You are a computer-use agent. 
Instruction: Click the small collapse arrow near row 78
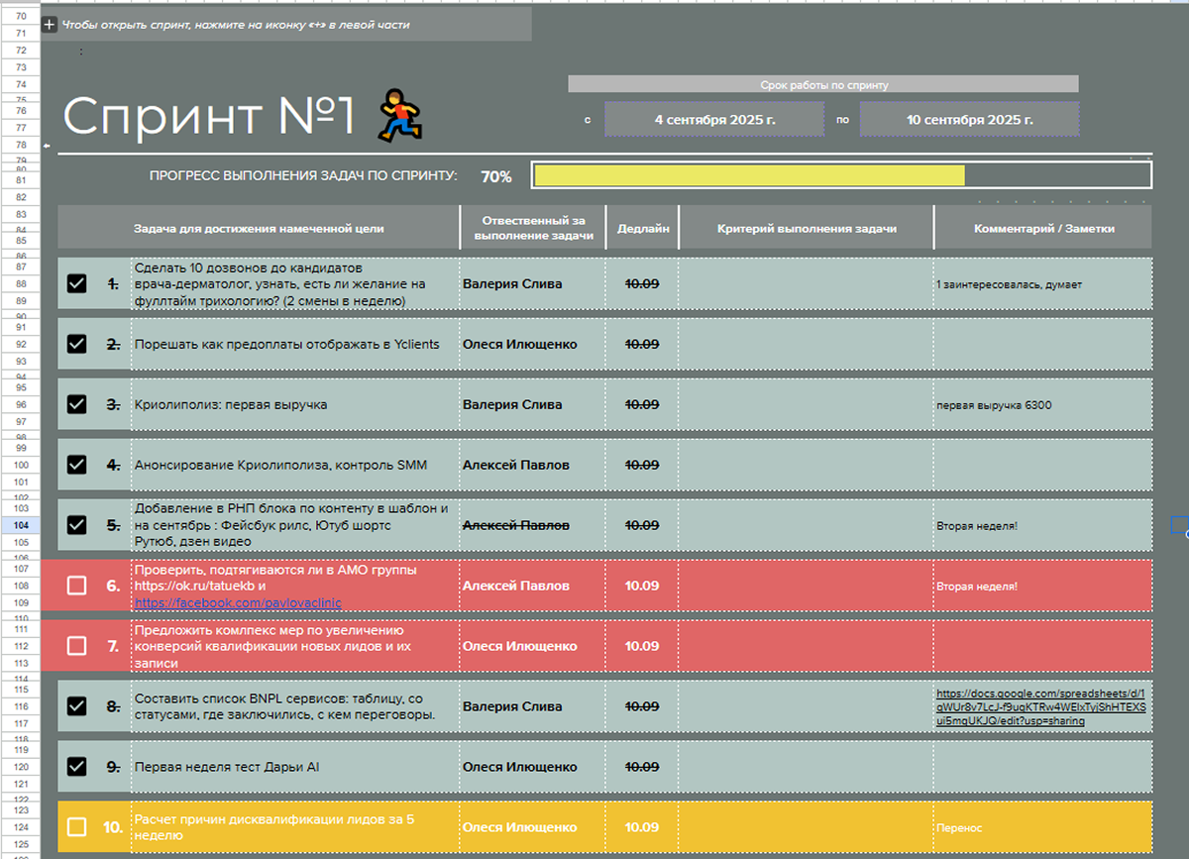click(x=46, y=146)
